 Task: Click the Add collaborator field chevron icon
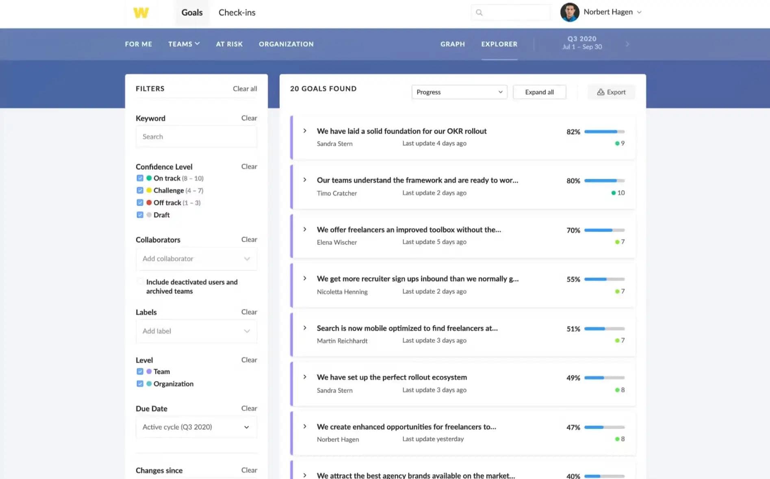[x=247, y=259]
